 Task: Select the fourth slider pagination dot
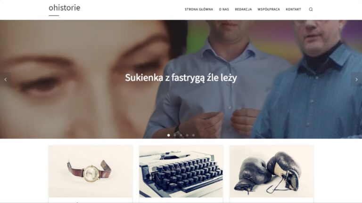[187, 135]
